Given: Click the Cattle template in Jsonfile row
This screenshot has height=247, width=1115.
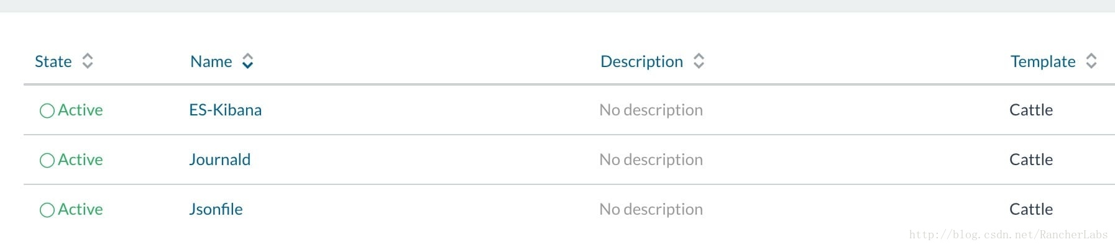Looking at the screenshot, I should click(1031, 209).
